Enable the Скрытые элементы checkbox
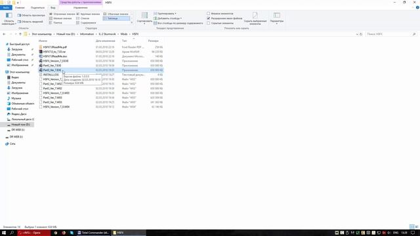Viewport: 420px width, 236px height. [209, 24]
